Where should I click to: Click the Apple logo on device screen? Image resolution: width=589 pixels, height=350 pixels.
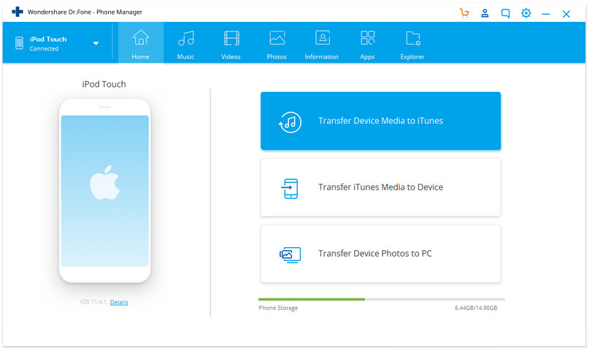(x=105, y=182)
